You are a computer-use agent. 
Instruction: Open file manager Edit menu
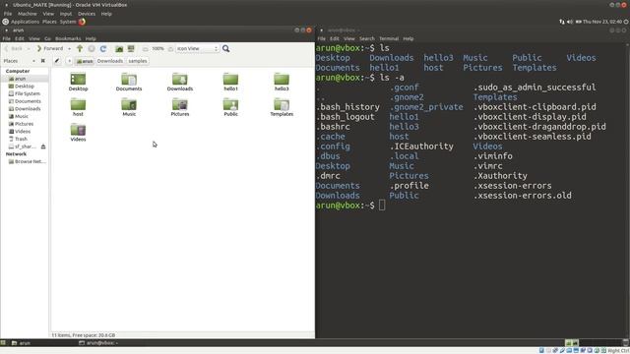click(20, 39)
